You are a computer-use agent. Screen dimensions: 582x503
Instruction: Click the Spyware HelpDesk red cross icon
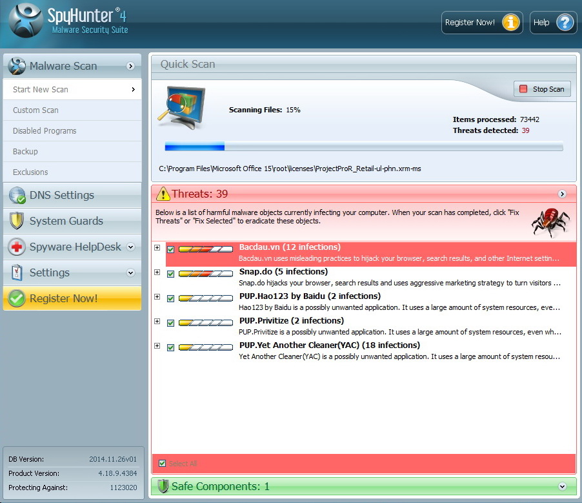pyautogui.click(x=17, y=247)
